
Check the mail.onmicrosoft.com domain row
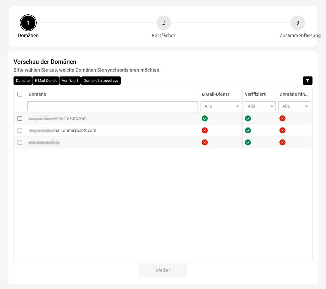[x=20, y=130]
